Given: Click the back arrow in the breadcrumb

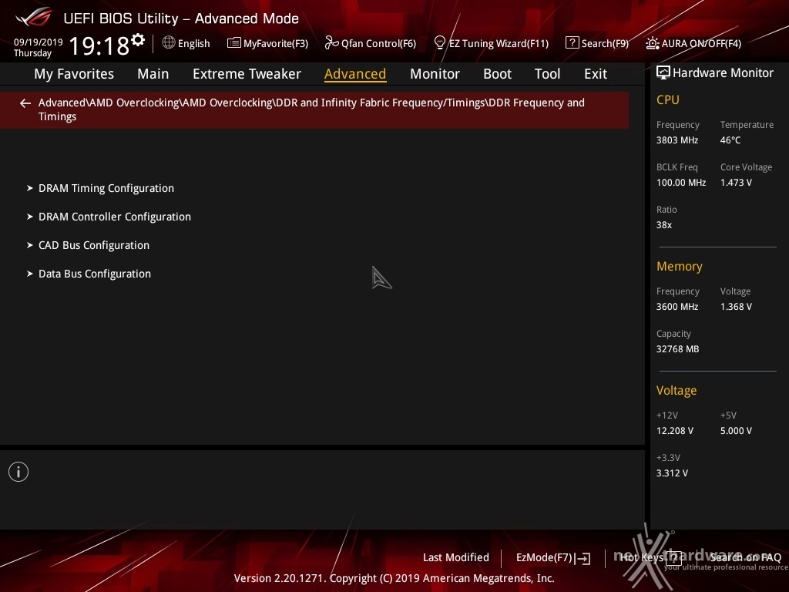Looking at the screenshot, I should (25, 103).
